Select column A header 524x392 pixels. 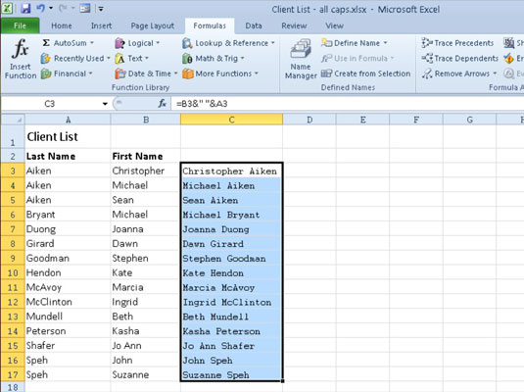point(68,120)
